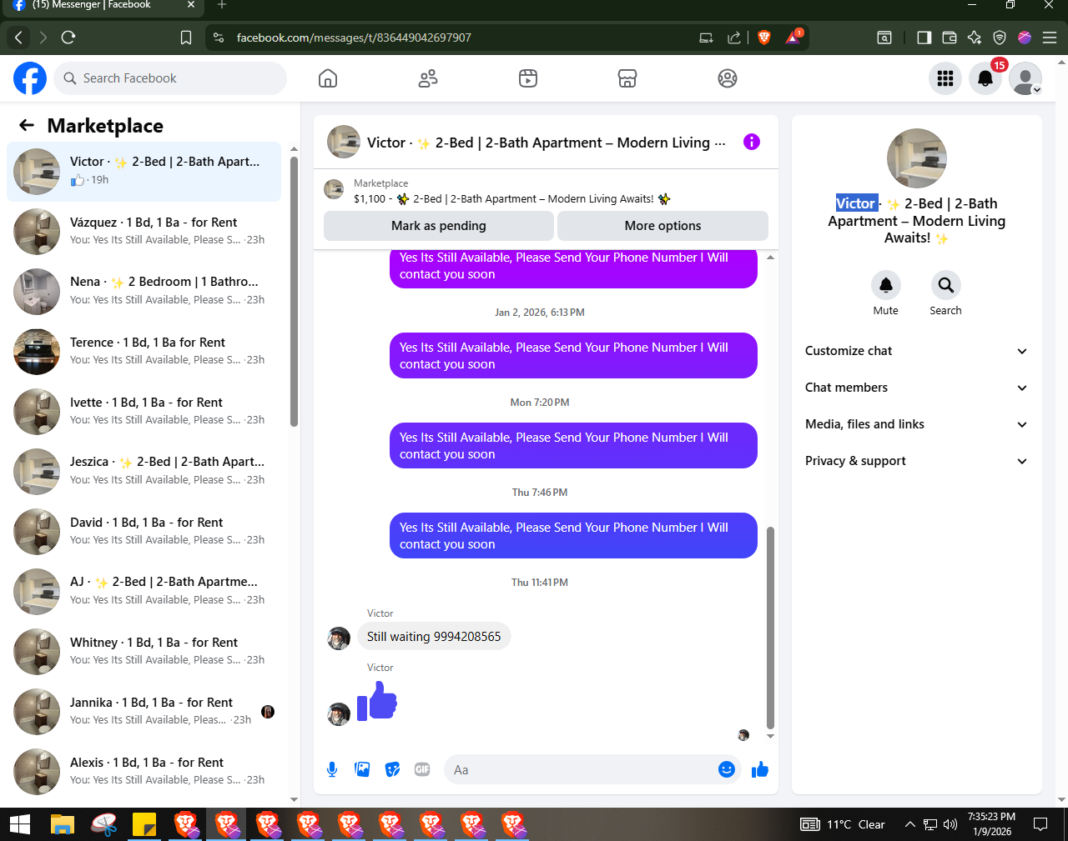Click volume icon in system tray

(x=950, y=824)
